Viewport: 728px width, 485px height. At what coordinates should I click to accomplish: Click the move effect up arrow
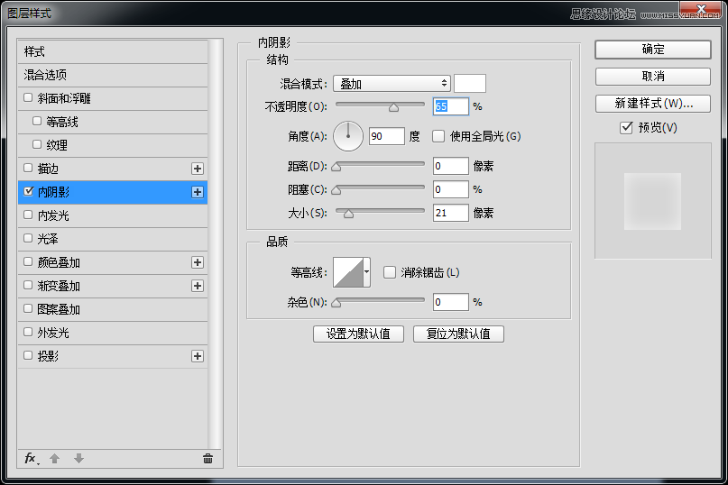point(55,459)
